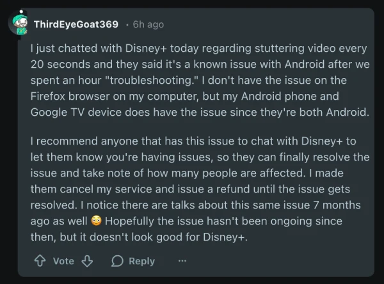The image size is (384, 284).
Task: Click the speech bubble reply icon
Action: coord(117,261)
